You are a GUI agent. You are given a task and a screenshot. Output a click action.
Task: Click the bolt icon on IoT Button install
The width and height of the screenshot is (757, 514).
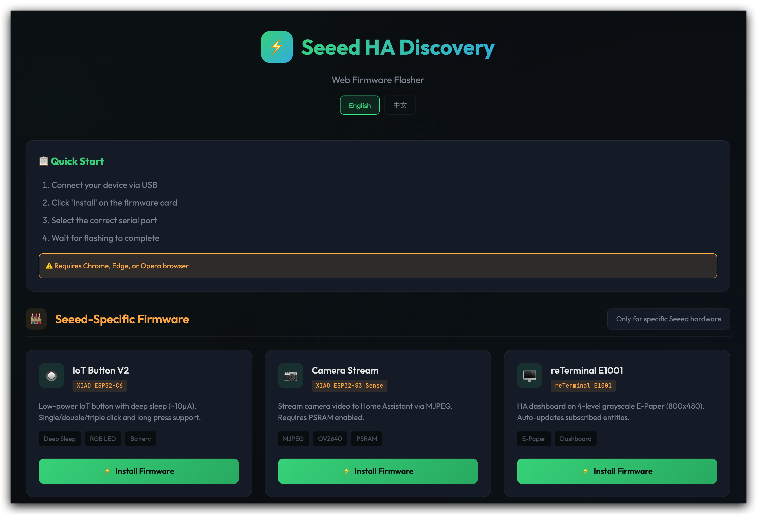click(x=107, y=471)
